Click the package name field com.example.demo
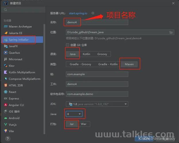 tap(97, 94)
